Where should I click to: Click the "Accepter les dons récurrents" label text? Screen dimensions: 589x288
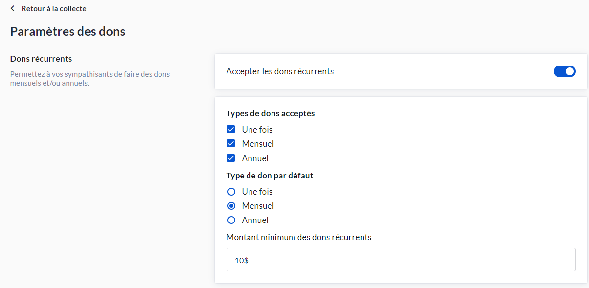click(x=280, y=71)
